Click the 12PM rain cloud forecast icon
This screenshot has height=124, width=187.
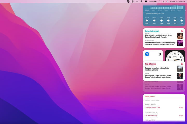tap(161, 21)
